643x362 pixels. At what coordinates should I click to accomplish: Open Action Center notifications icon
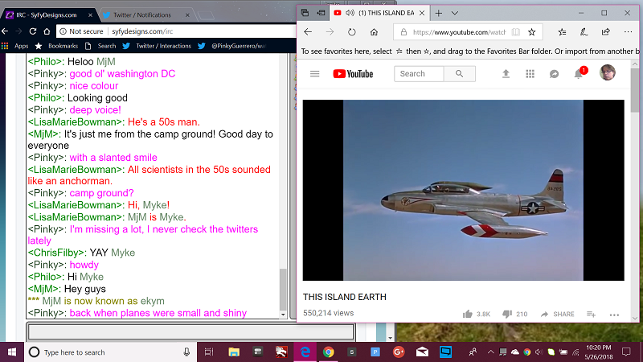coord(626,352)
